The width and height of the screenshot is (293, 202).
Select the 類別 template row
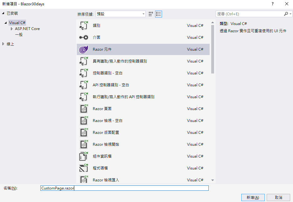point(143,26)
